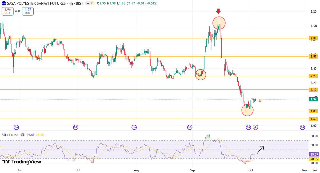Click the SASA symbol logo icon
This screenshot has height=173, width=320.
tap(5, 3)
